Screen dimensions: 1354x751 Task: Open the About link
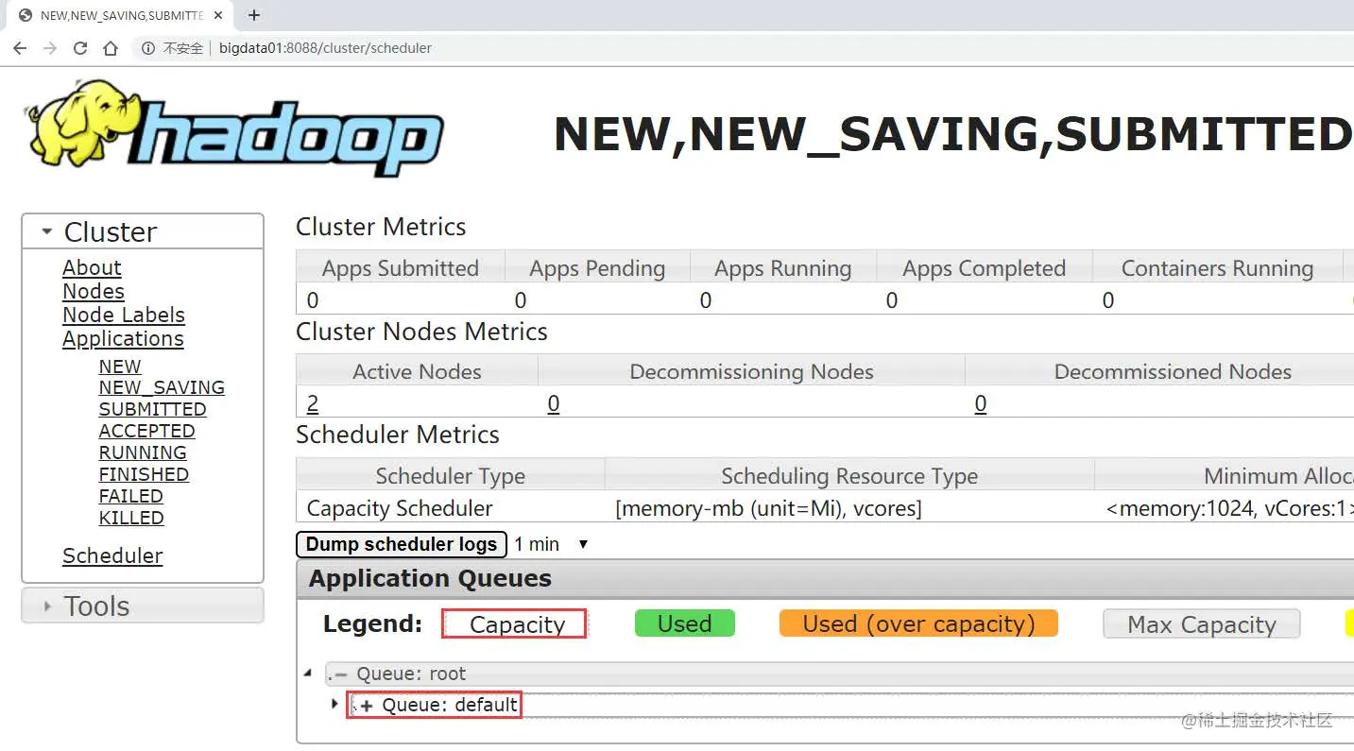point(92,268)
